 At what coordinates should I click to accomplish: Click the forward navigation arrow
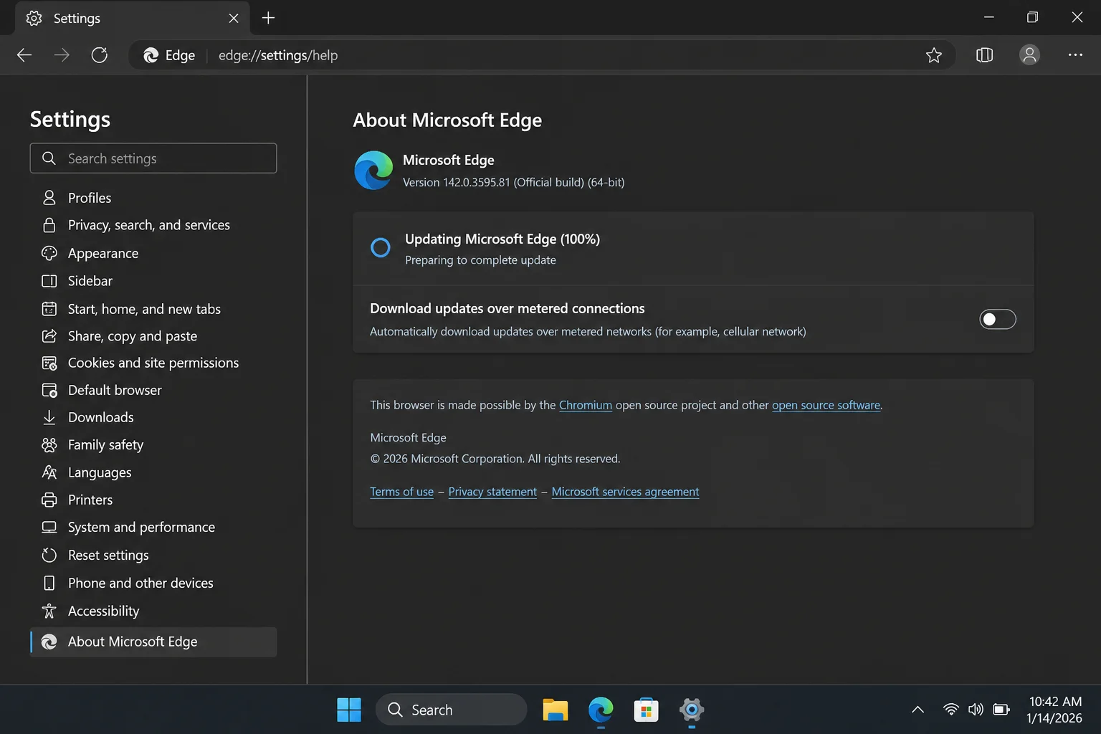tap(62, 55)
